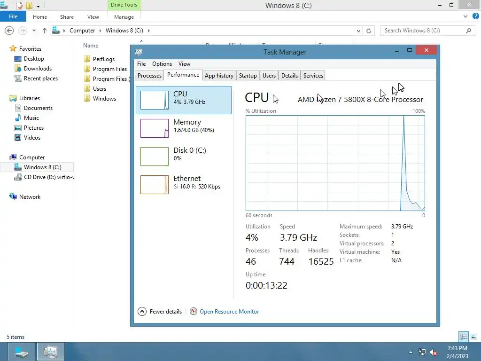
Task: Select Disk 0 (C:) performance item
Action: (x=184, y=156)
